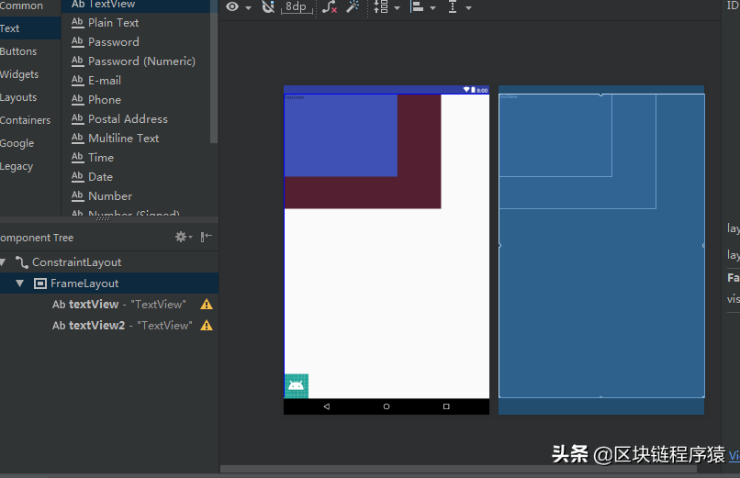Click the recents square in preview navbar
Viewport: 740px width, 478px height.
[x=446, y=406]
